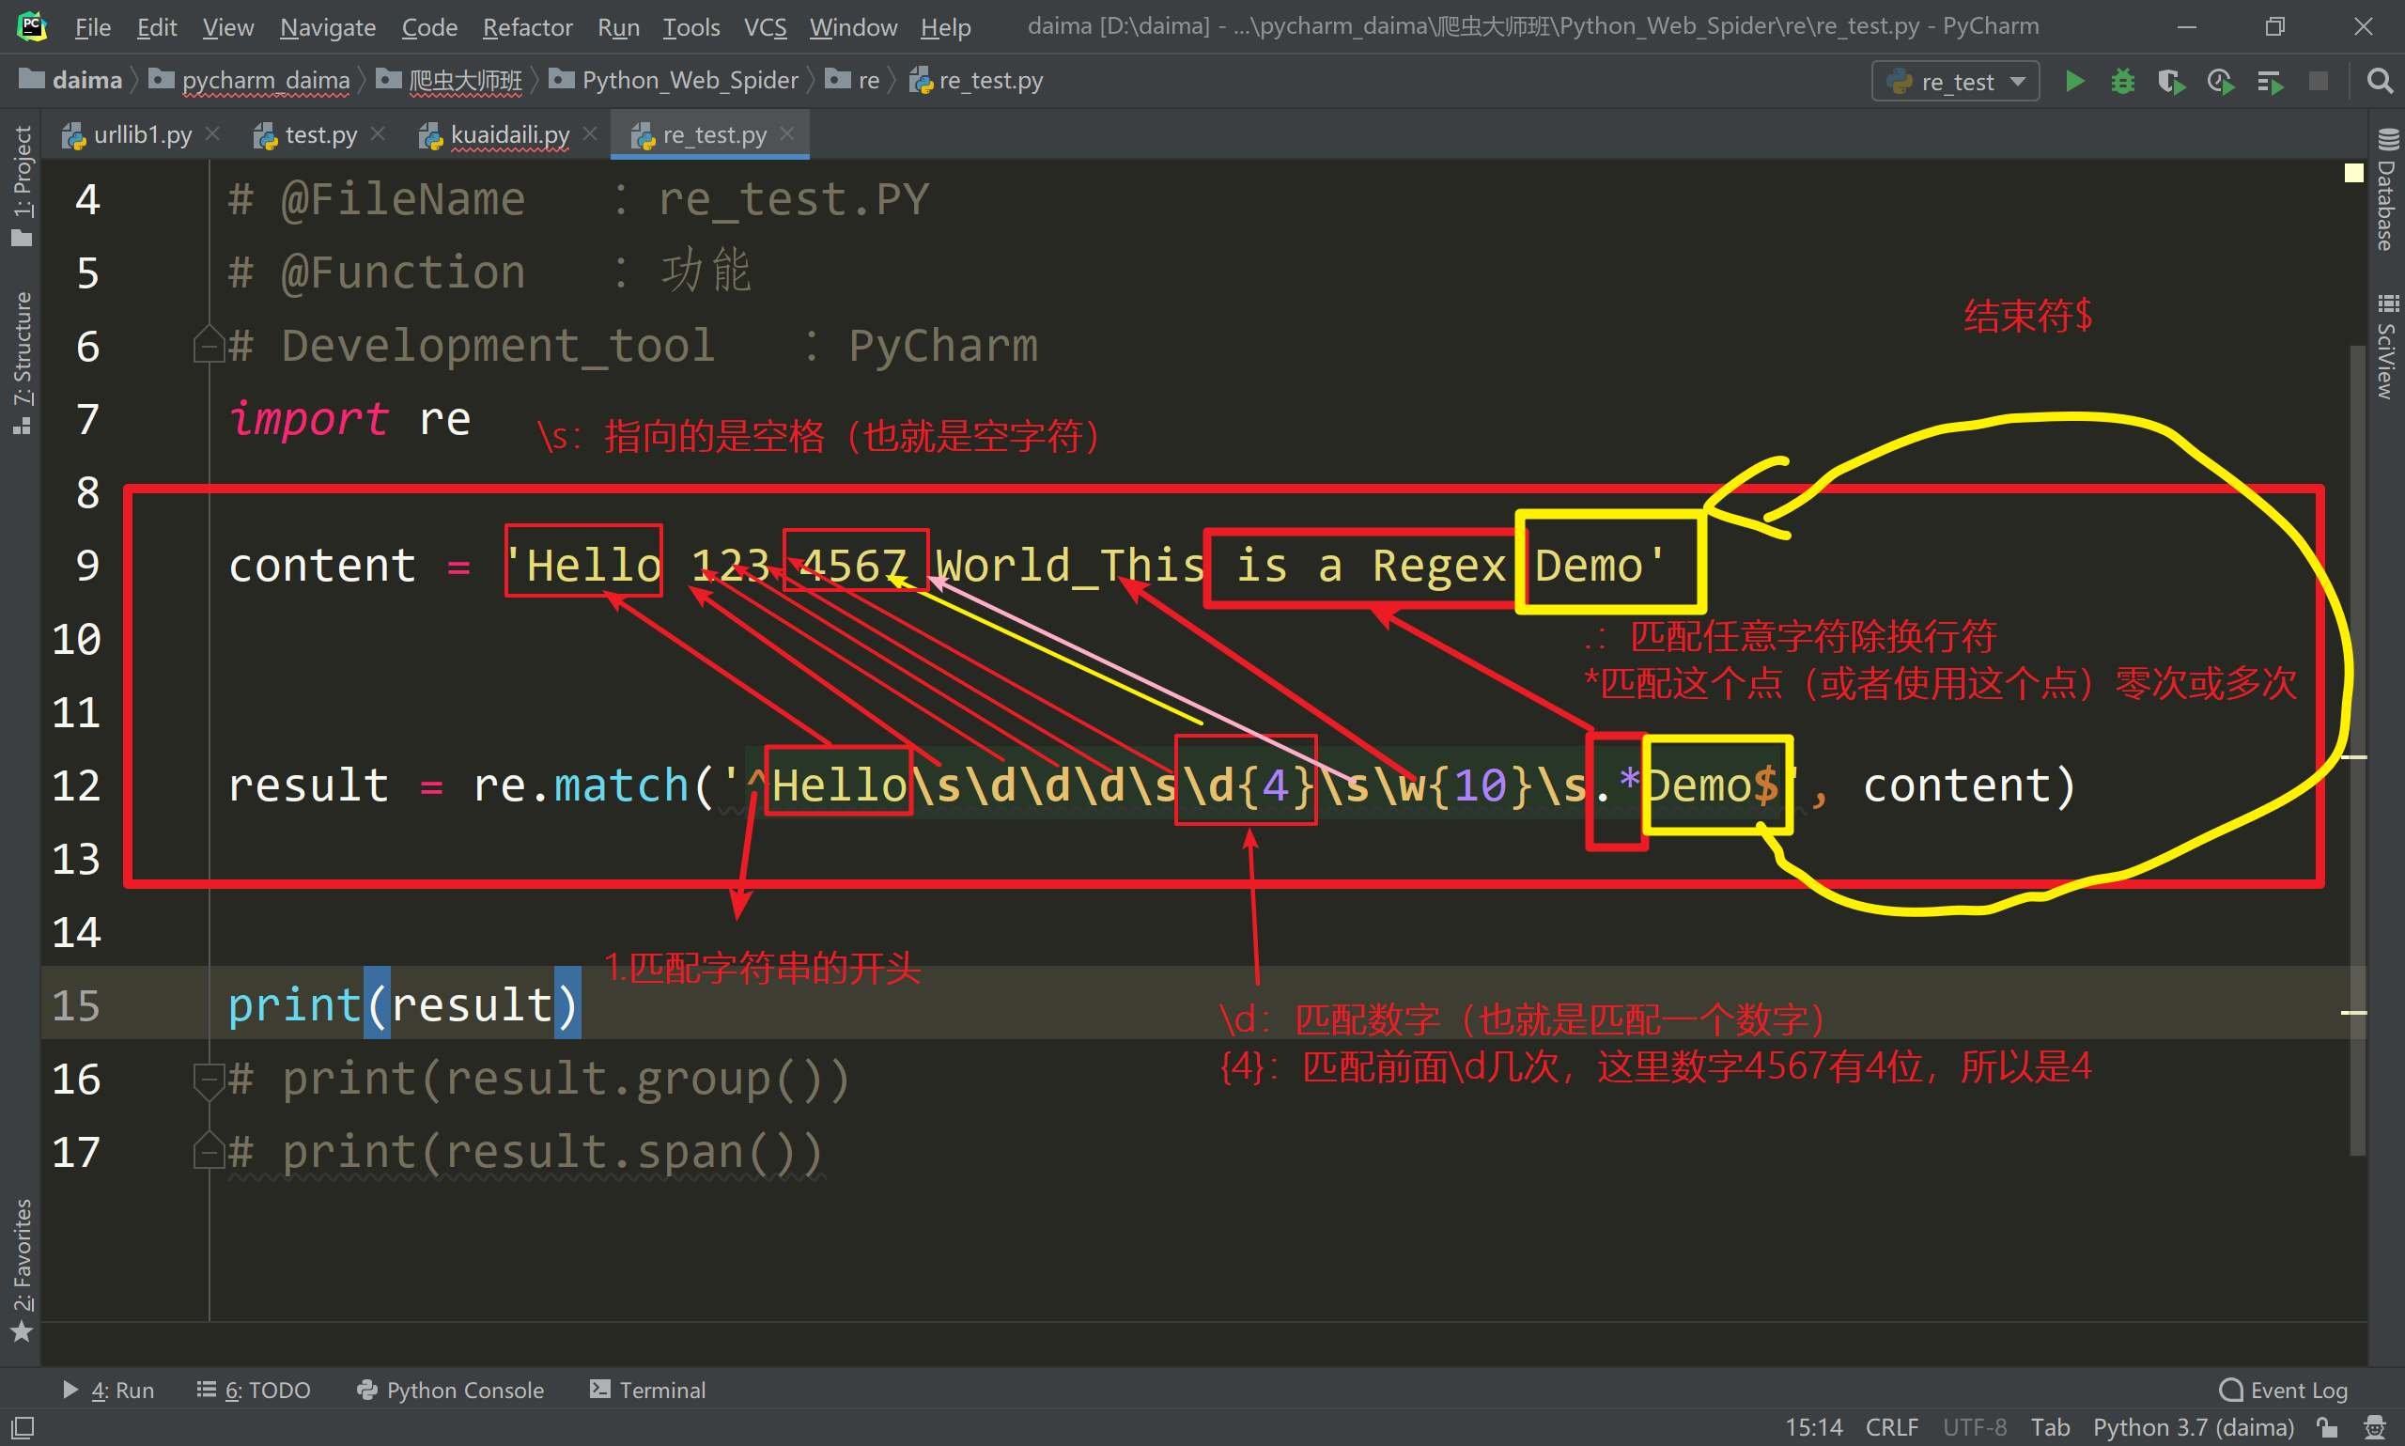2405x1446 pixels.
Task: Open the Window menu
Action: tap(852, 26)
